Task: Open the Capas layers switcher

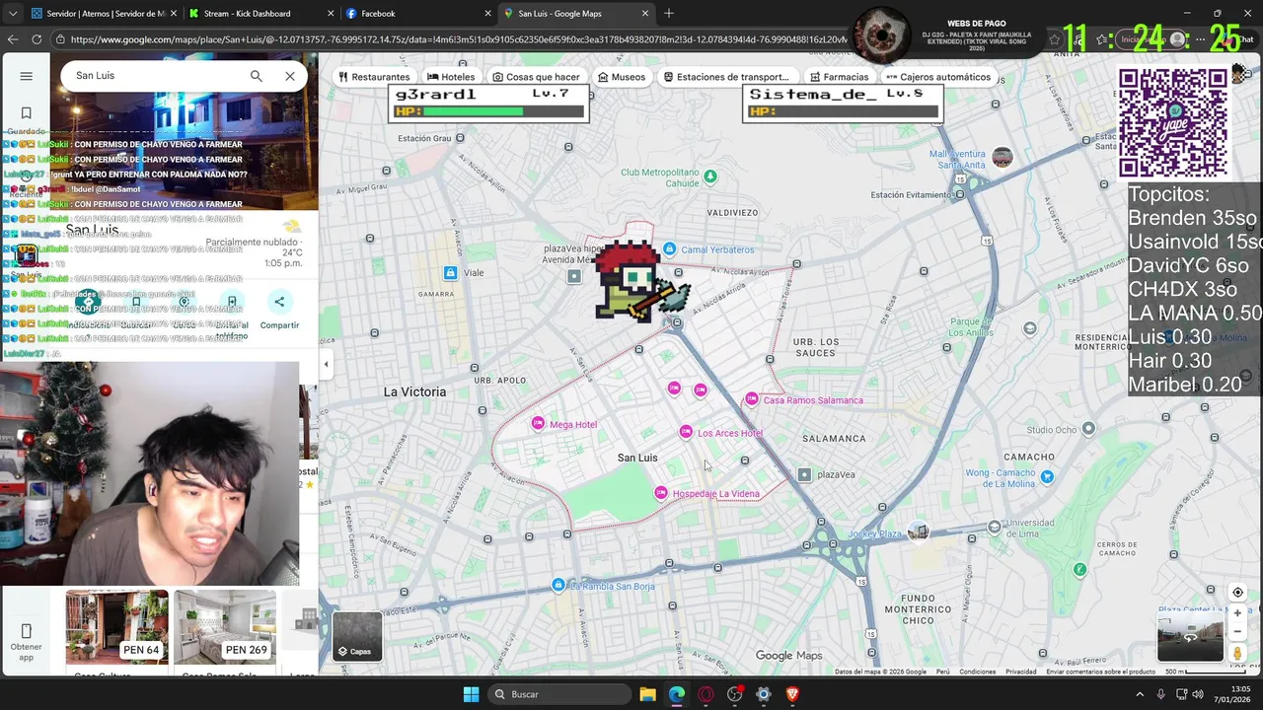Action: point(356,635)
